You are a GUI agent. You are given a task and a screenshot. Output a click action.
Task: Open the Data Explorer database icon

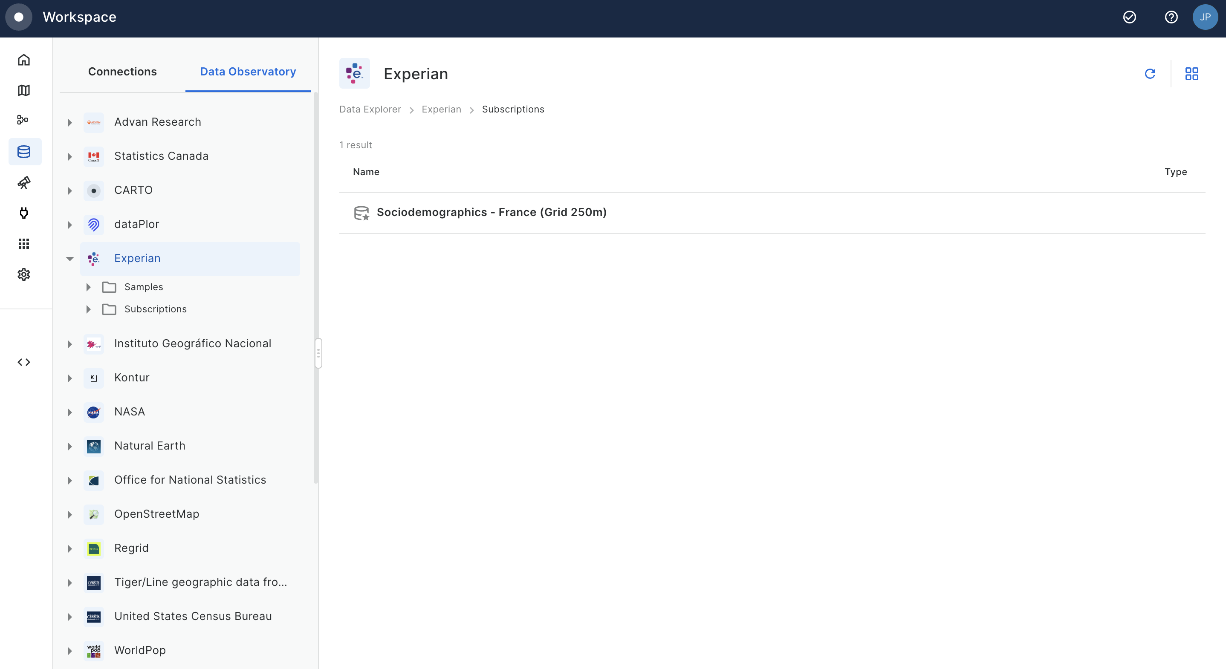[x=25, y=152]
